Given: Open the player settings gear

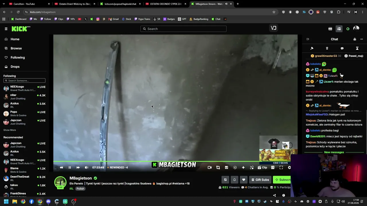Looking at the screenshot, I should click(x=289, y=168).
